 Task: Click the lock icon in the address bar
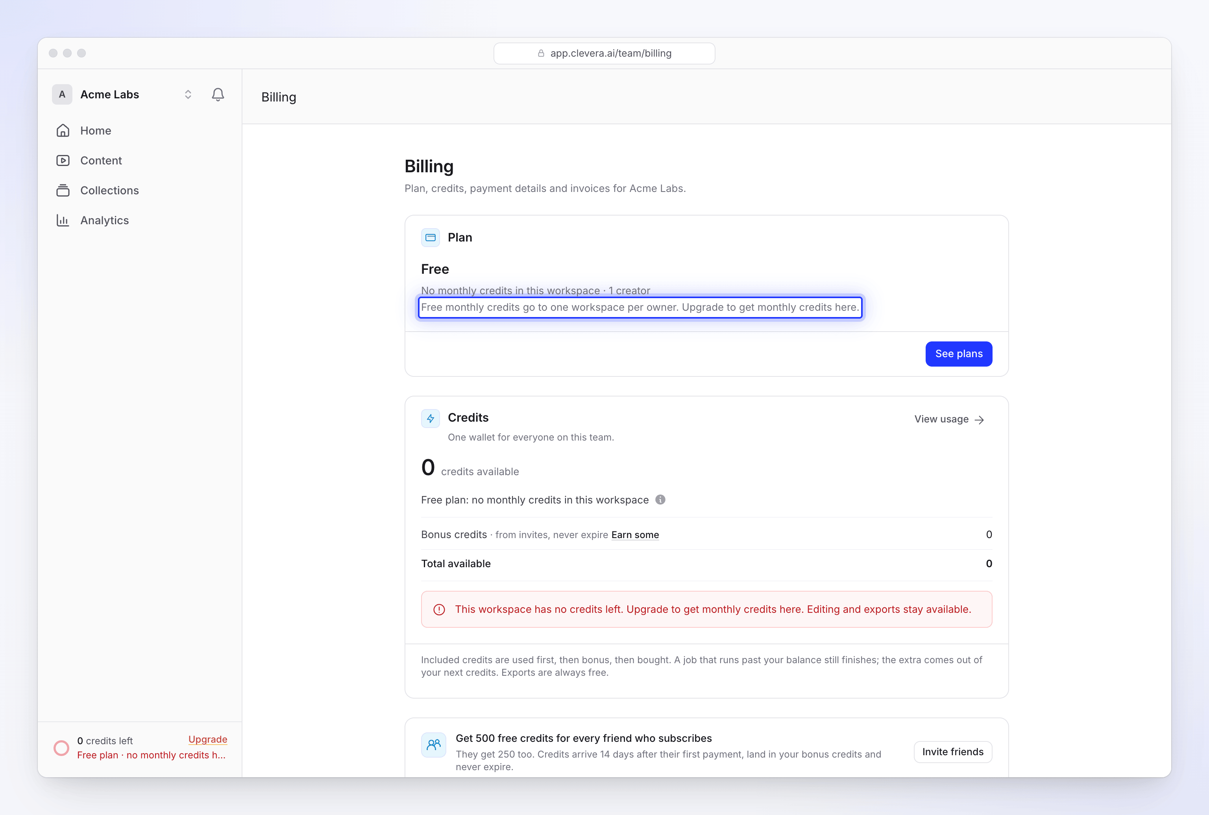click(x=541, y=53)
